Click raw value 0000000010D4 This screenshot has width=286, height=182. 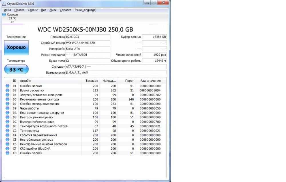click(x=150, y=90)
